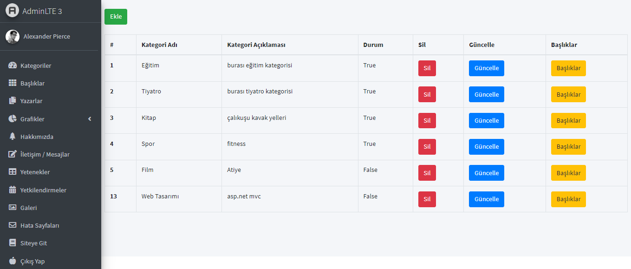The width and height of the screenshot is (631, 269).
Task: Click the green Ekle button
Action: pos(116,17)
